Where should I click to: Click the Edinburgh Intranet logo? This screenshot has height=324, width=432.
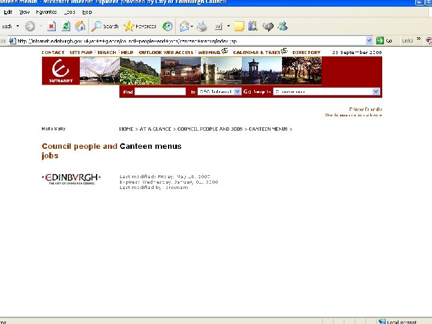tap(61, 71)
